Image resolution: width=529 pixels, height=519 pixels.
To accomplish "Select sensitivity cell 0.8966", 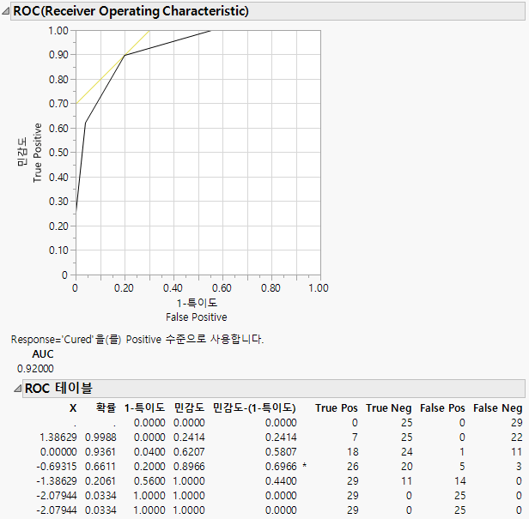I will pos(189,467).
